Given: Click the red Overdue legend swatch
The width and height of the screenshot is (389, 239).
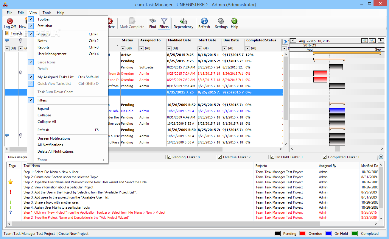Looking at the screenshot, I should (303, 234).
